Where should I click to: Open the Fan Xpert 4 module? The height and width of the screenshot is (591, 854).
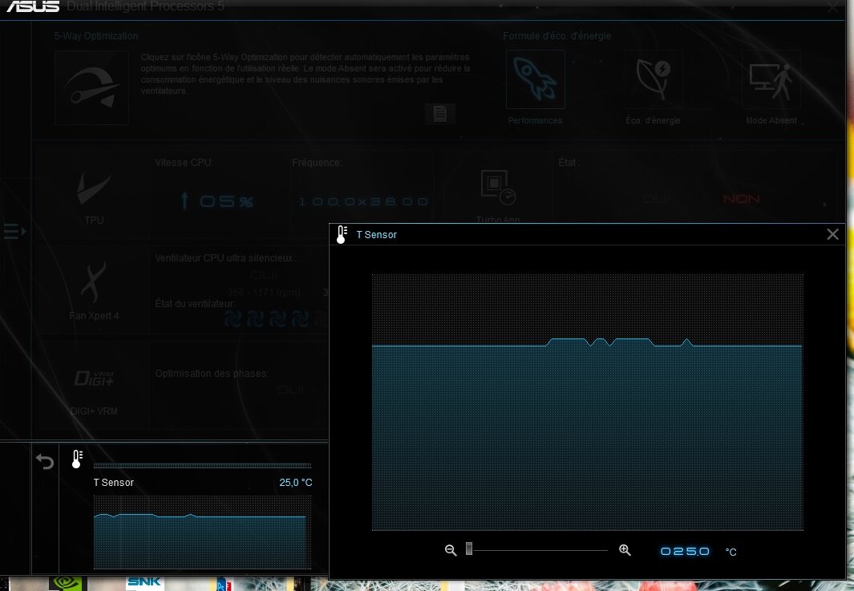pyautogui.click(x=94, y=283)
